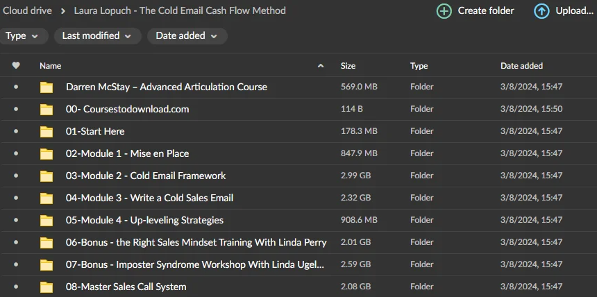Screen dimensions: 597x297
Task: Click Folder type cell in 01-Start Here row
Action: click(422, 131)
